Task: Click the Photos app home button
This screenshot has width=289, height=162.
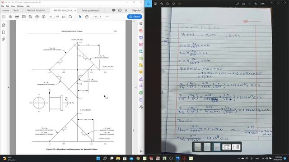Action: (148, 4)
